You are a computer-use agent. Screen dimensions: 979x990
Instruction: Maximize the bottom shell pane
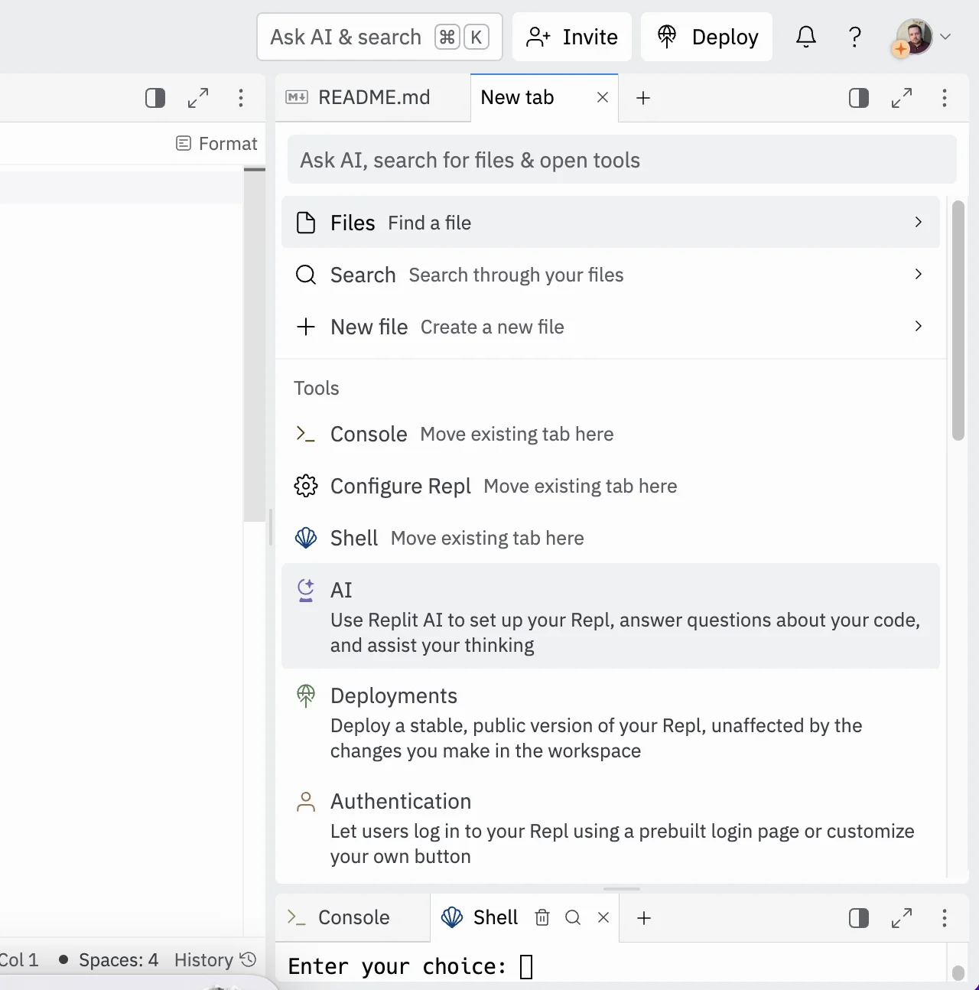coord(902,918)
